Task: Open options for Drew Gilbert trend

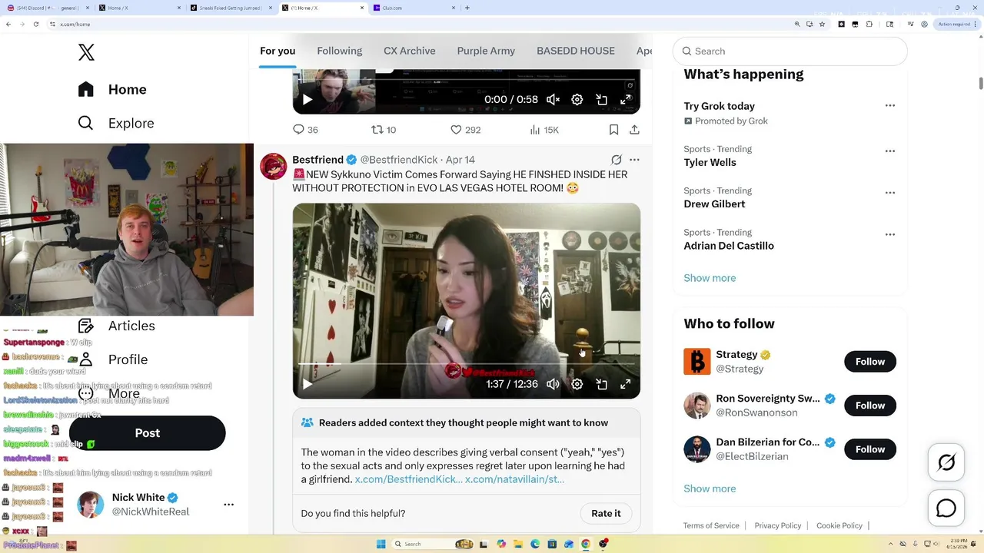Action: point(890,192)
